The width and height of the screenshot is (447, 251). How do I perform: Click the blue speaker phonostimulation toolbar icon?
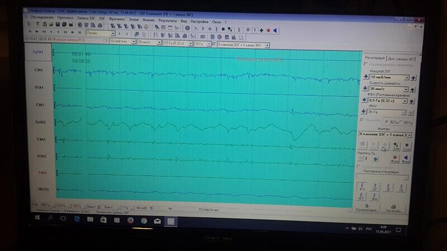pos(275,31)
